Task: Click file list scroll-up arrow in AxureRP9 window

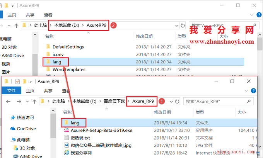Action: click(260, 35)
